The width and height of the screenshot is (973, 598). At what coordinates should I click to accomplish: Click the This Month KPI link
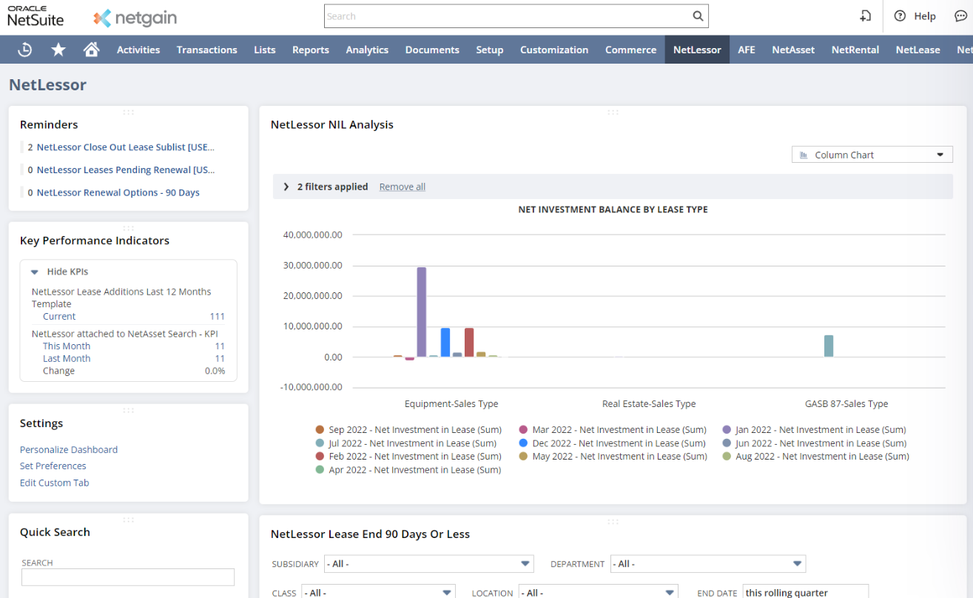pos(67,346)
